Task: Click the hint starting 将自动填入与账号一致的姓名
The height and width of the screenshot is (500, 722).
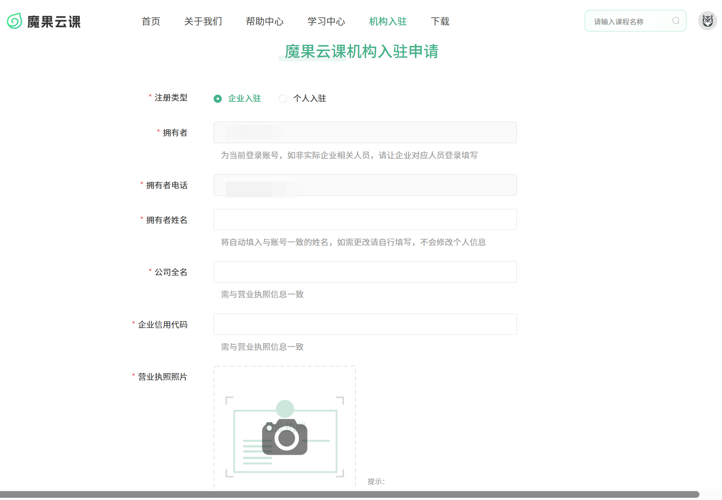Action: click(x=353, y=242)
